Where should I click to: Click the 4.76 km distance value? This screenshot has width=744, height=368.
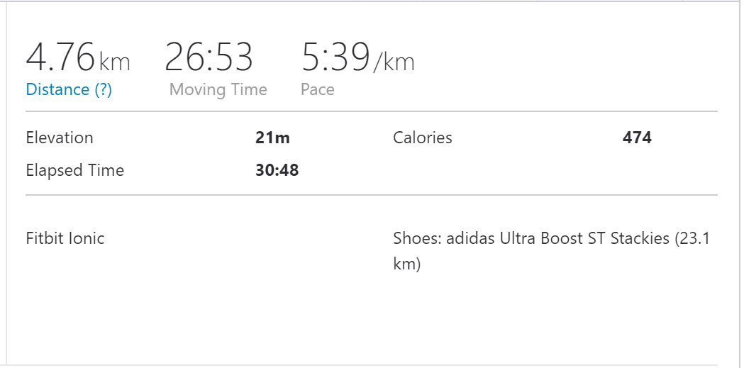78,58
